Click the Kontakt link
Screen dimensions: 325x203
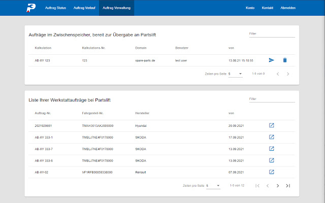pyautogui.click(x=267, y=8)
